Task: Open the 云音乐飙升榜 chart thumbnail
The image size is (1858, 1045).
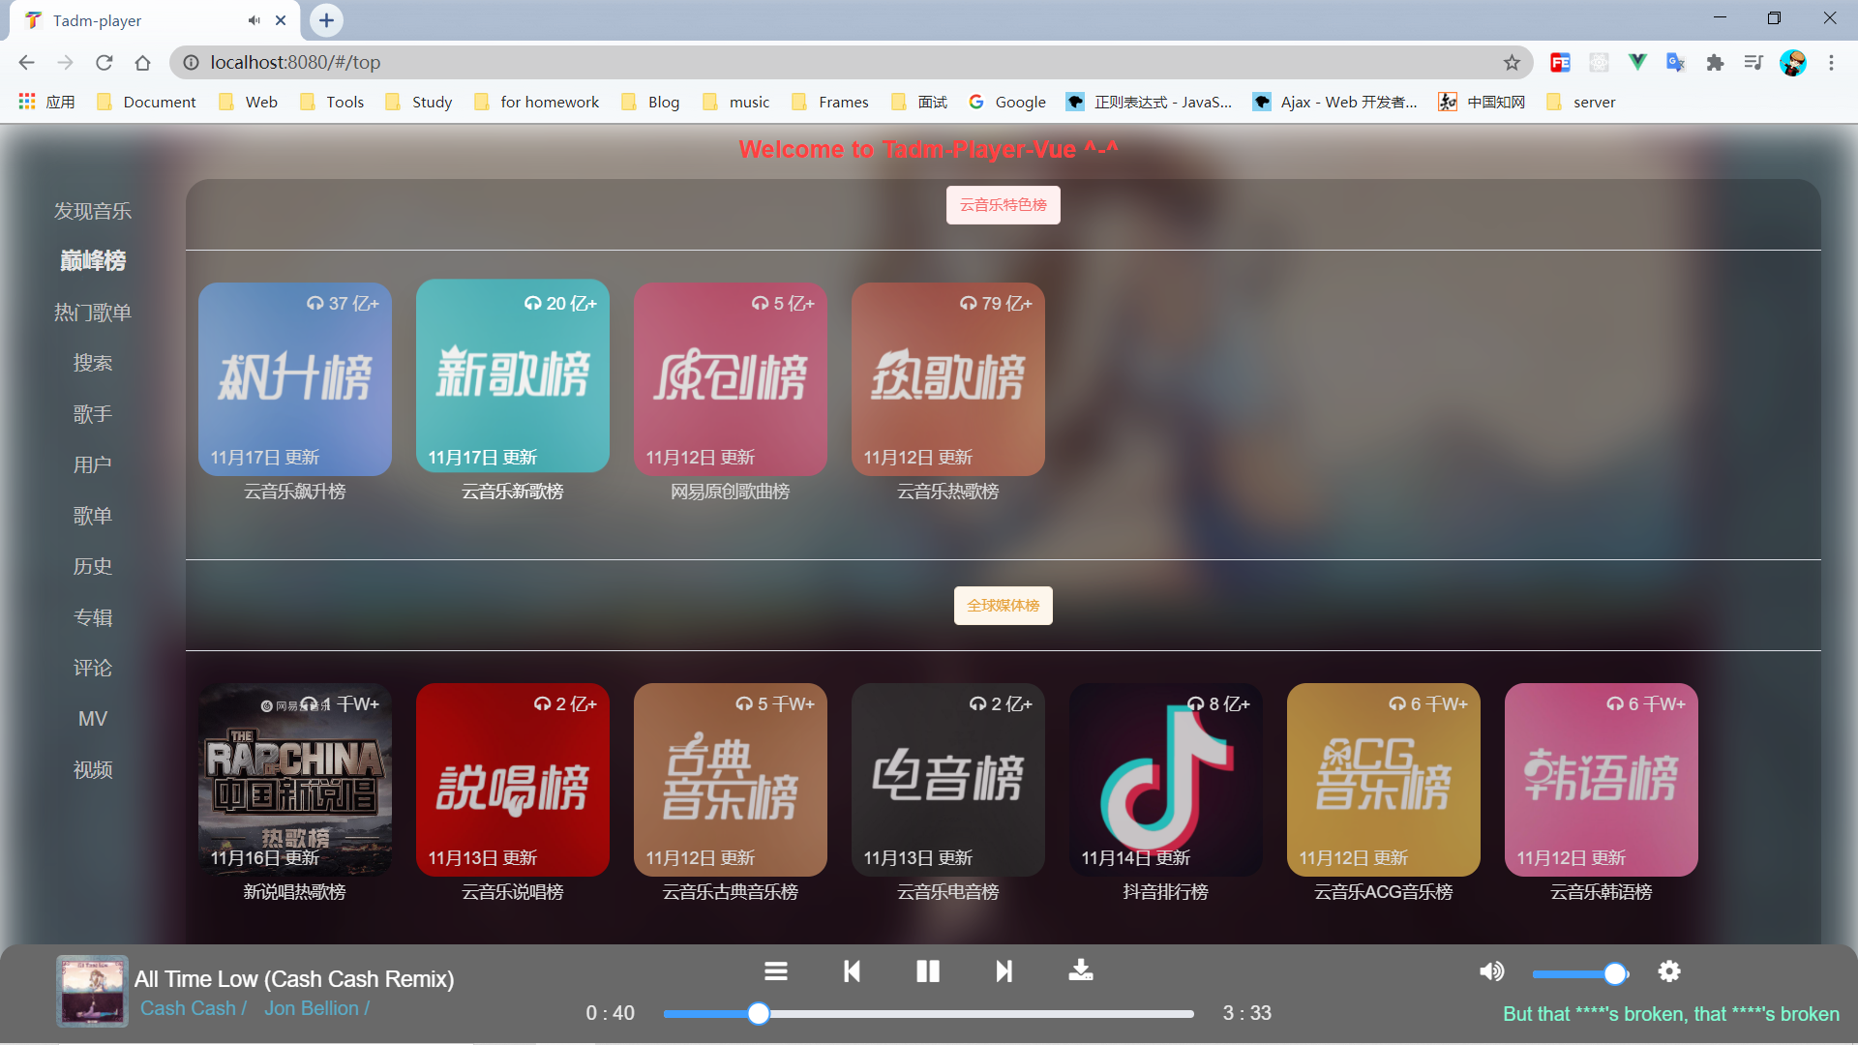Action: pyautogui.click(x=295, y=379)
